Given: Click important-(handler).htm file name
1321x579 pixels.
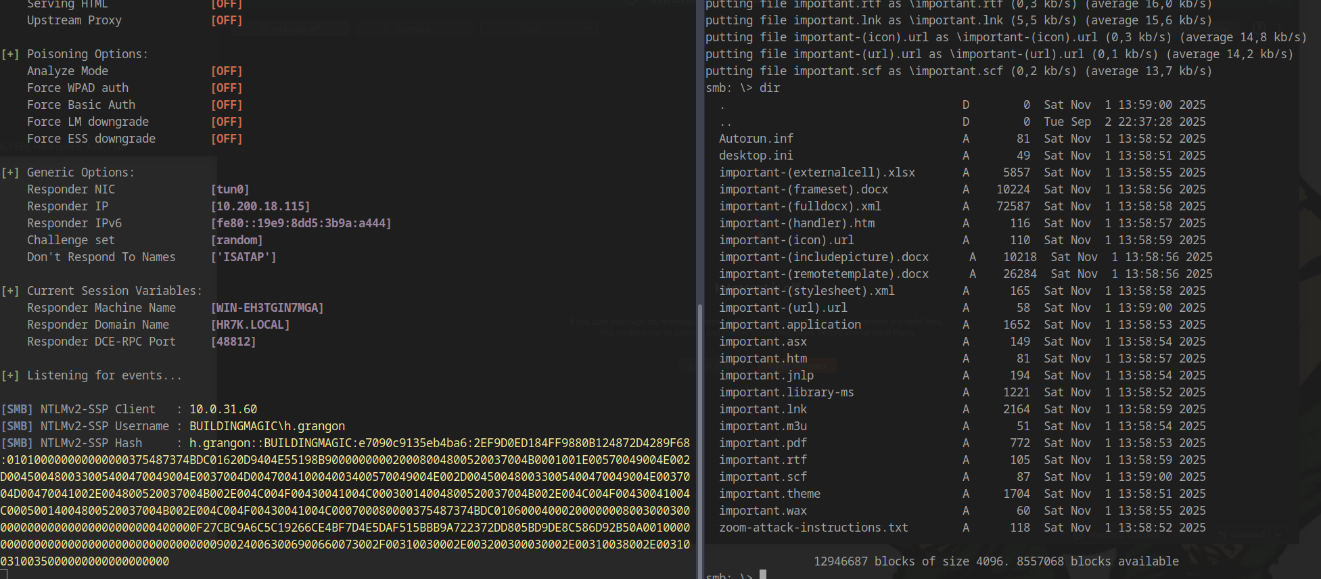Looking at the screenshot, I should (x=797, y=223).
